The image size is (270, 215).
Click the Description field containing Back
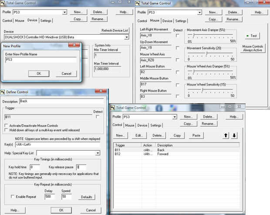tap(62, 101)
